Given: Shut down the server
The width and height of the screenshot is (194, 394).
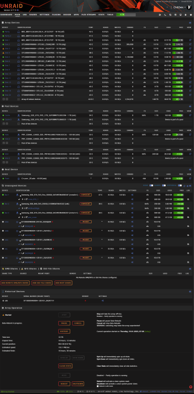Looking at the screenshot, I should (78, 384).
